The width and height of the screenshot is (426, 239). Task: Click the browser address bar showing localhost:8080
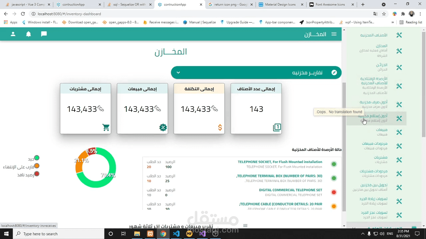200,14
